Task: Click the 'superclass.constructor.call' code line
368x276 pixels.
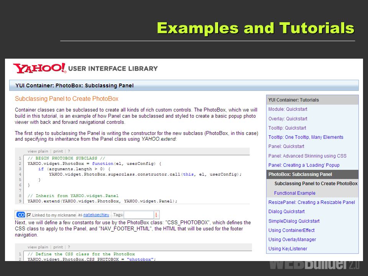Action: click(x=145, y=174)
